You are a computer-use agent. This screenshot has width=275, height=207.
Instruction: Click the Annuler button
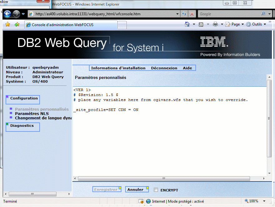coord(137,189)
